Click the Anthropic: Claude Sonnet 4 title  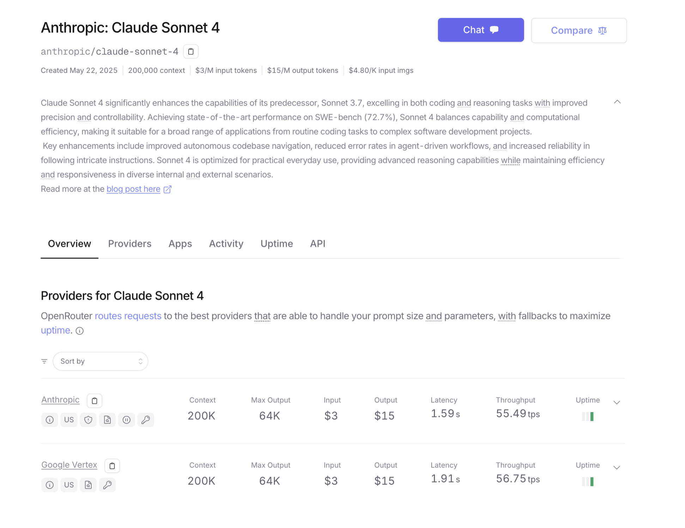(130, 28)
